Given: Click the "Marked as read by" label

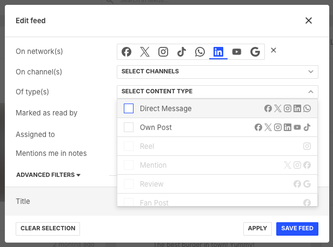Looking at the screenshot, I should 46,113.
